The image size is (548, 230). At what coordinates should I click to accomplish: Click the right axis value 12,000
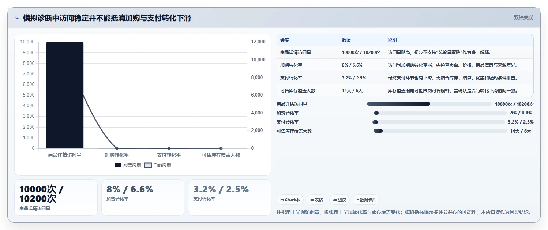(x=258, y=42)
